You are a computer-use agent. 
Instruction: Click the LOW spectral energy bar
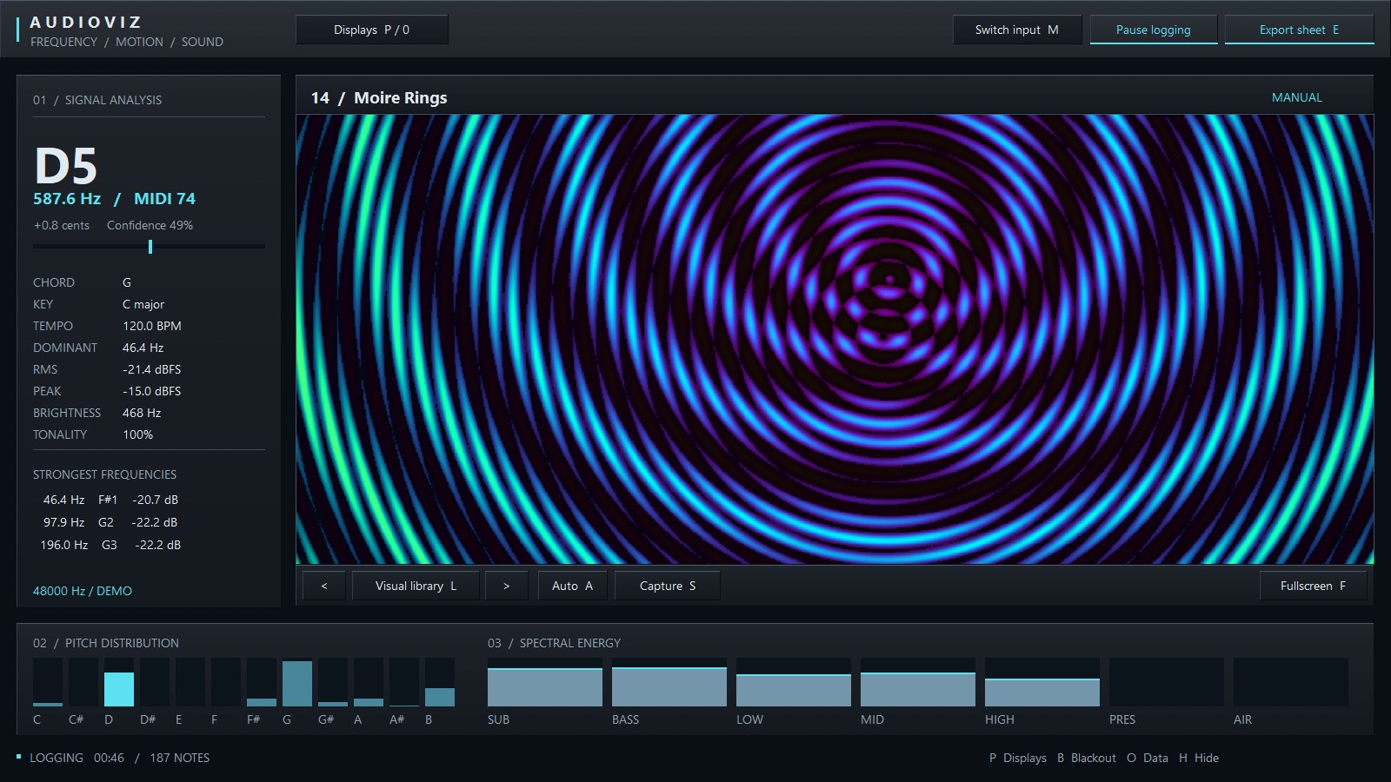pos(794,682)
